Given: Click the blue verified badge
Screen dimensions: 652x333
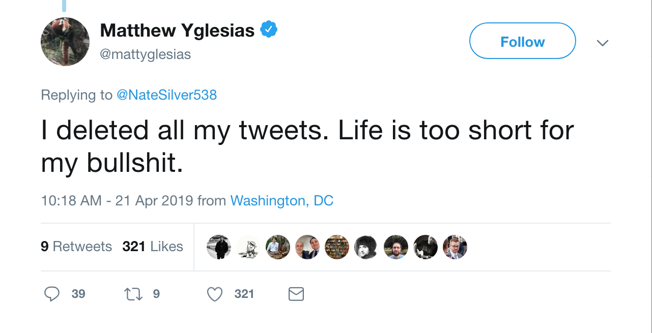Looking at the screenshot, I should click(x=269, y=31).
